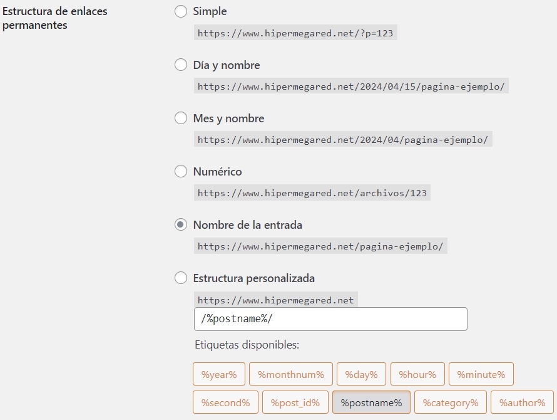
Task: Select Mes y nombre permalink structure
Action: [181, 118]
